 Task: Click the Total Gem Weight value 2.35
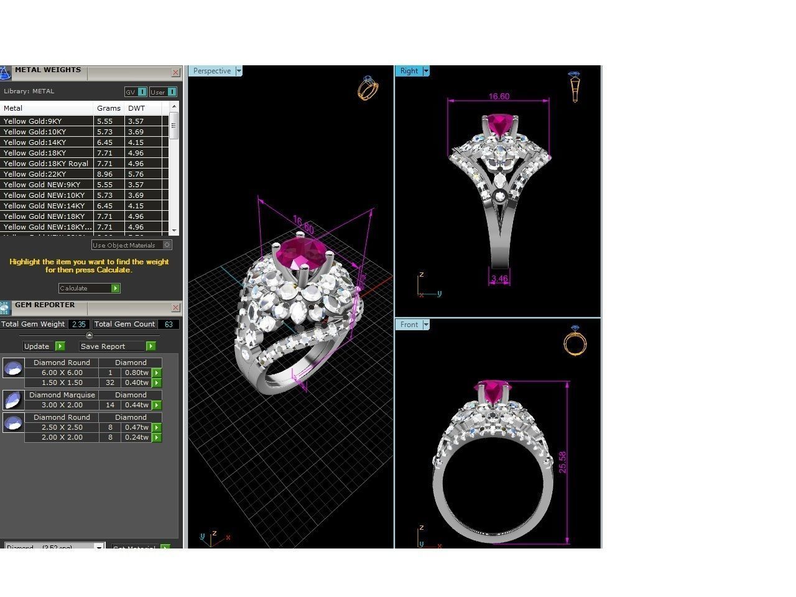click(x=79, y=324)
